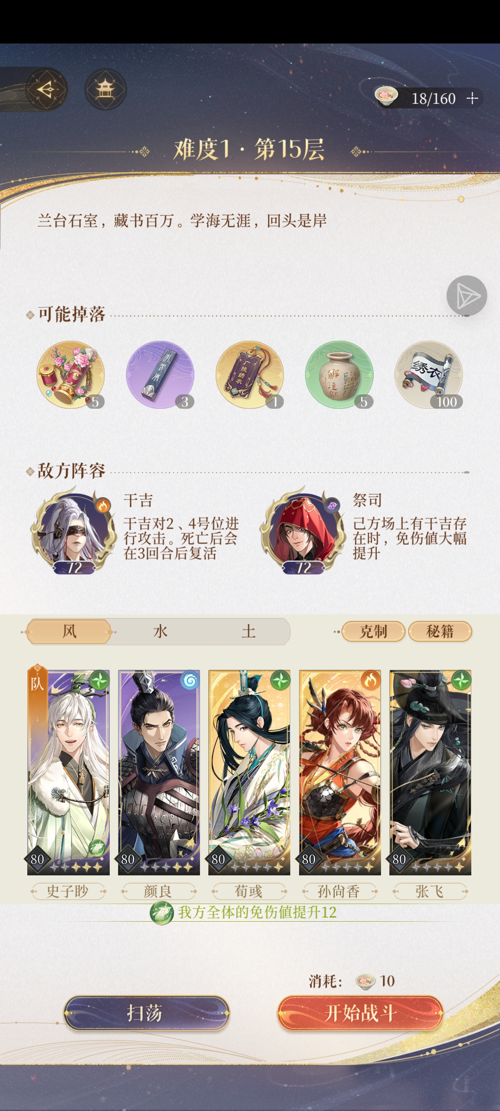Tap the back arrow icon
Image resolution: width=500 pixels, height=1111 pixels.
point(47,89)
